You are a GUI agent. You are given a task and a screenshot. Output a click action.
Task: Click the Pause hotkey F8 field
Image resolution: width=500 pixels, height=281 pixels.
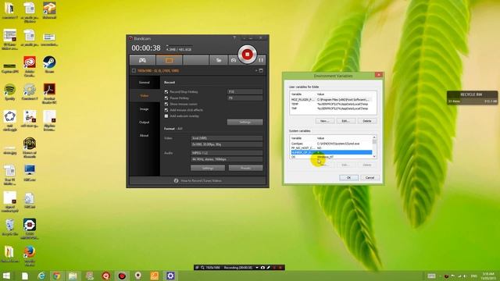pyautogui.click(x=245, y=98)
